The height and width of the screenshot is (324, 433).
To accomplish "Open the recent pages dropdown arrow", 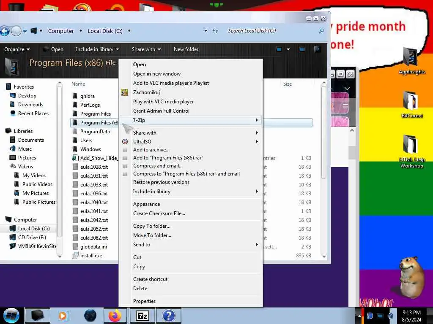I will click(25, 31).
